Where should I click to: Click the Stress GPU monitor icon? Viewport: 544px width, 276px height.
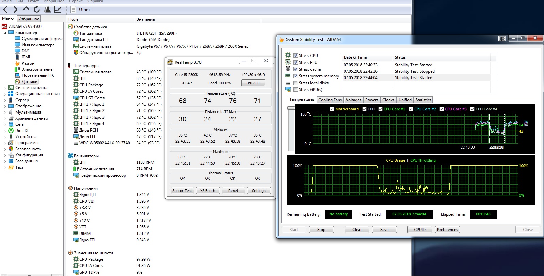(288, 89)
